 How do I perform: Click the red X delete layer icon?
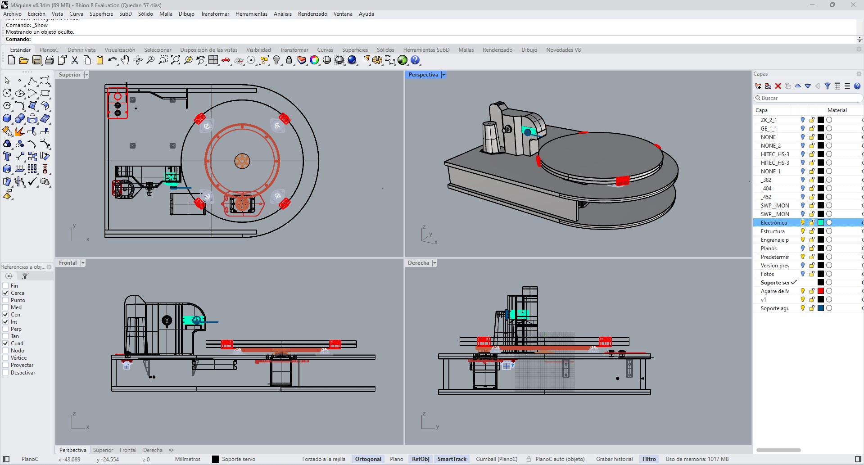778,86
